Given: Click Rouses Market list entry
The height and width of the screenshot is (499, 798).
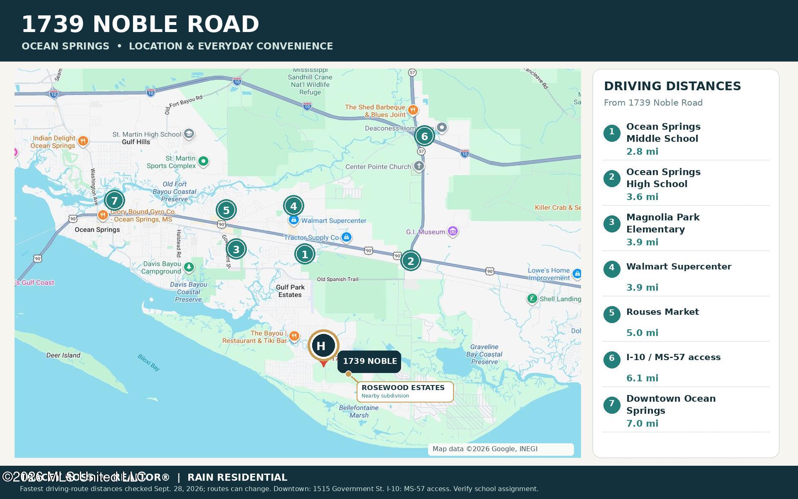Looking at the screenshot, I should 686,320.
